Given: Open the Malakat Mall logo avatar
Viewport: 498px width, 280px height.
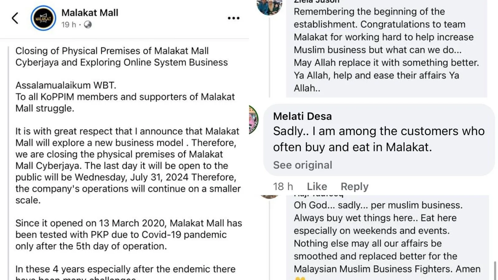Looking at the screenshot, I should [x=43, y=18].
